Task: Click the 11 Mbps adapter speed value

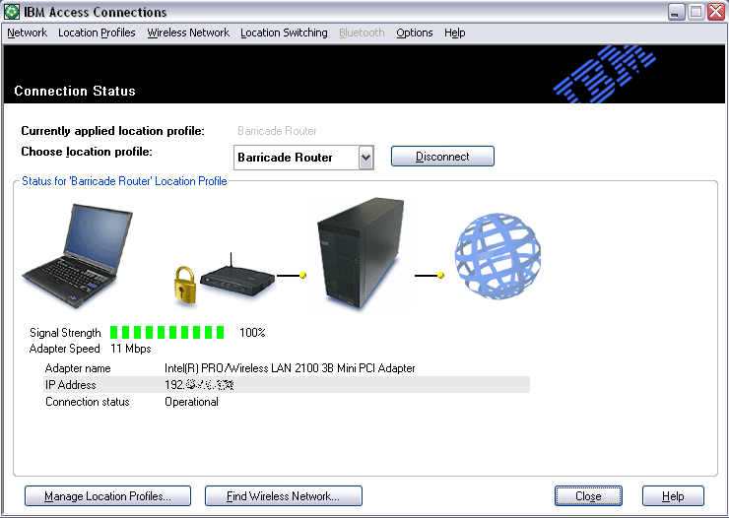Action: [131, 349]
